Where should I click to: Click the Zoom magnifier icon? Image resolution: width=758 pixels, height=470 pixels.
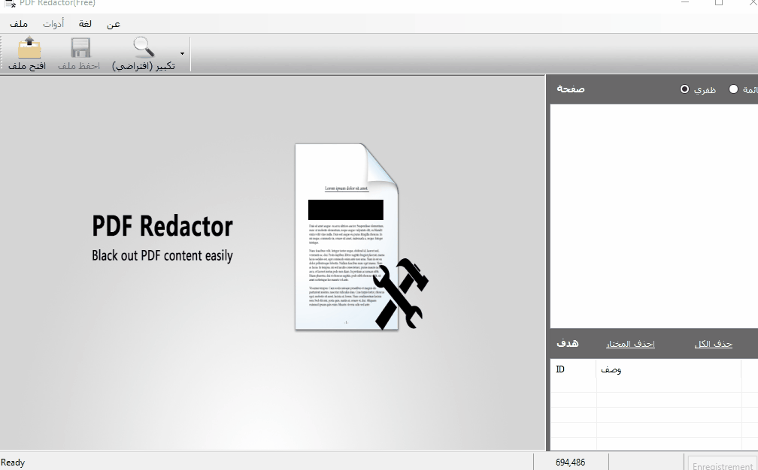pyautogui.click(x=144, y=47)
